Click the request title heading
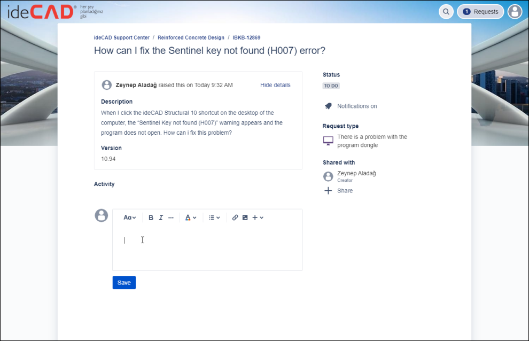Screen dimensions: 529x341 (x=209, y=51)
